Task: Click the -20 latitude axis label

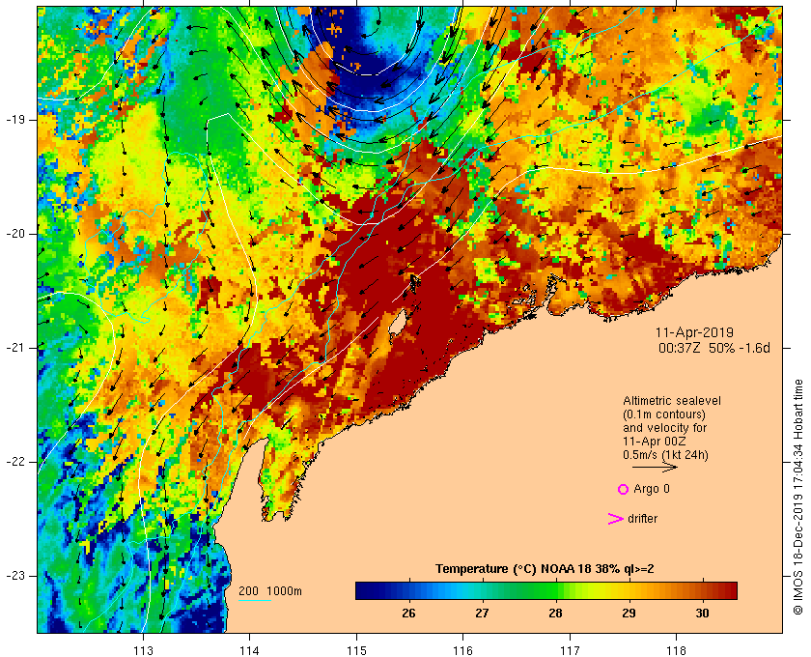Action: [14, 234]
